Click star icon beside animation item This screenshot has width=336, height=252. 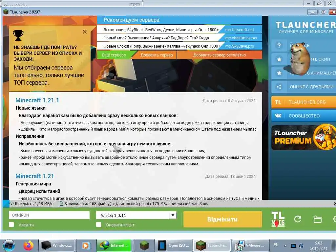point(279,73)
